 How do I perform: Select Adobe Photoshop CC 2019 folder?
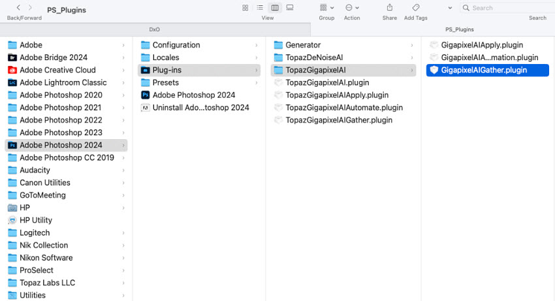click(x=66, y=157)
